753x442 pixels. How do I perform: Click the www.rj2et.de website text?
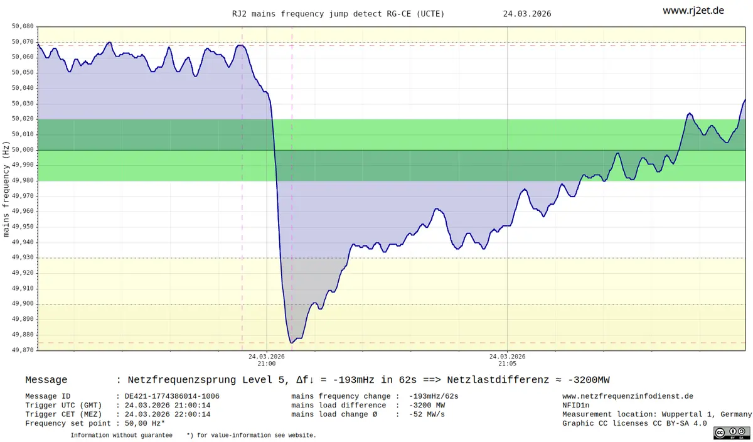693,11
